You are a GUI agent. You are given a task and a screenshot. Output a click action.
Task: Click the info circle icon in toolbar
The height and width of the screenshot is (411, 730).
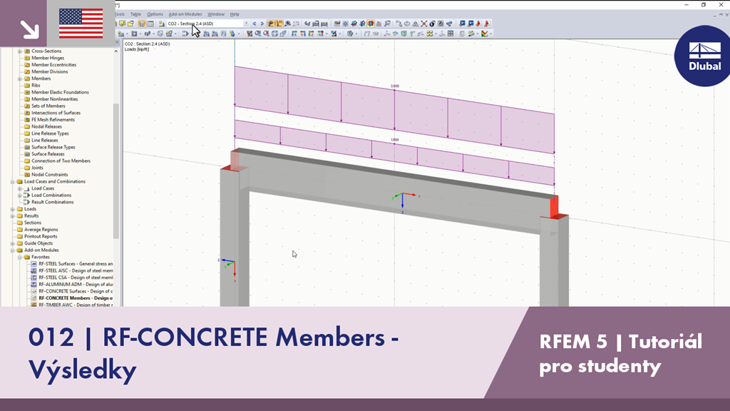[x=433, y=24]
